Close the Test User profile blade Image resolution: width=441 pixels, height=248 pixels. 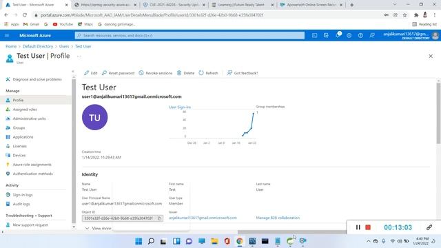click(431, 56)
